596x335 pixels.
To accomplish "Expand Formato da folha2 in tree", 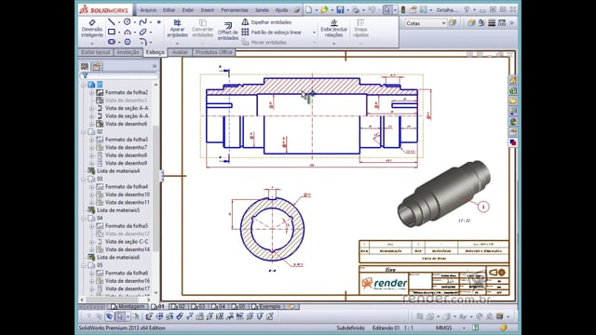I will 91,92.
